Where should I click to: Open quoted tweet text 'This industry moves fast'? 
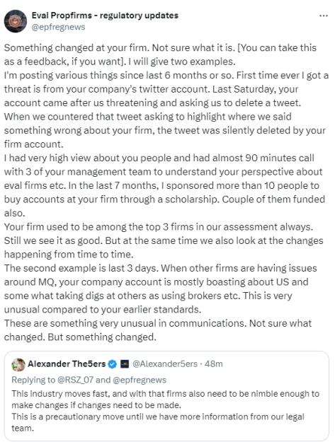coord(166,400)
